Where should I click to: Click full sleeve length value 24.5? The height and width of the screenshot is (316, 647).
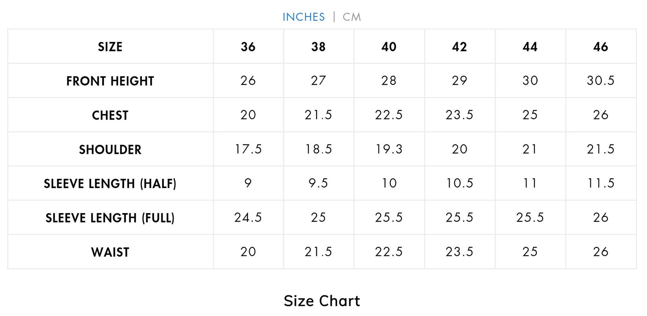pyautogui.click(x=248, y=218)
